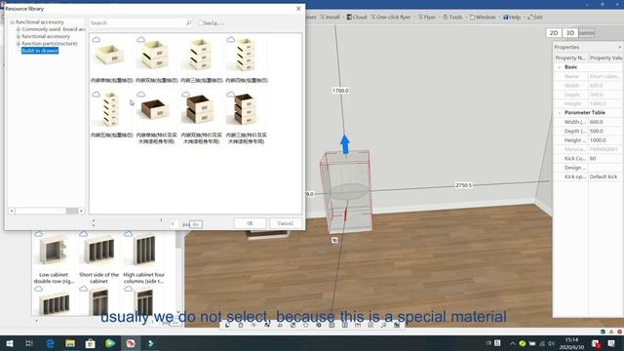624x351 pixels.
Task: Focus the page number input field
Action: 174,224
